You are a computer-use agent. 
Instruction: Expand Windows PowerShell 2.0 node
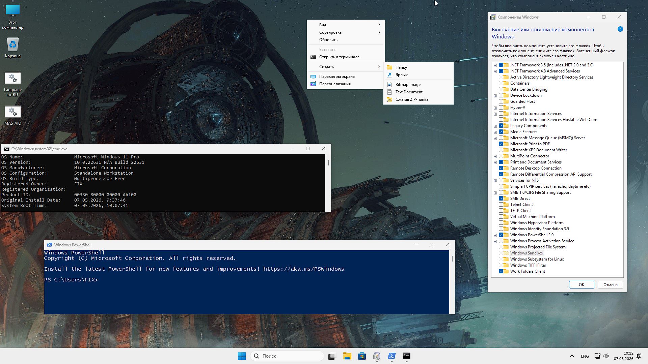(495, 235)
